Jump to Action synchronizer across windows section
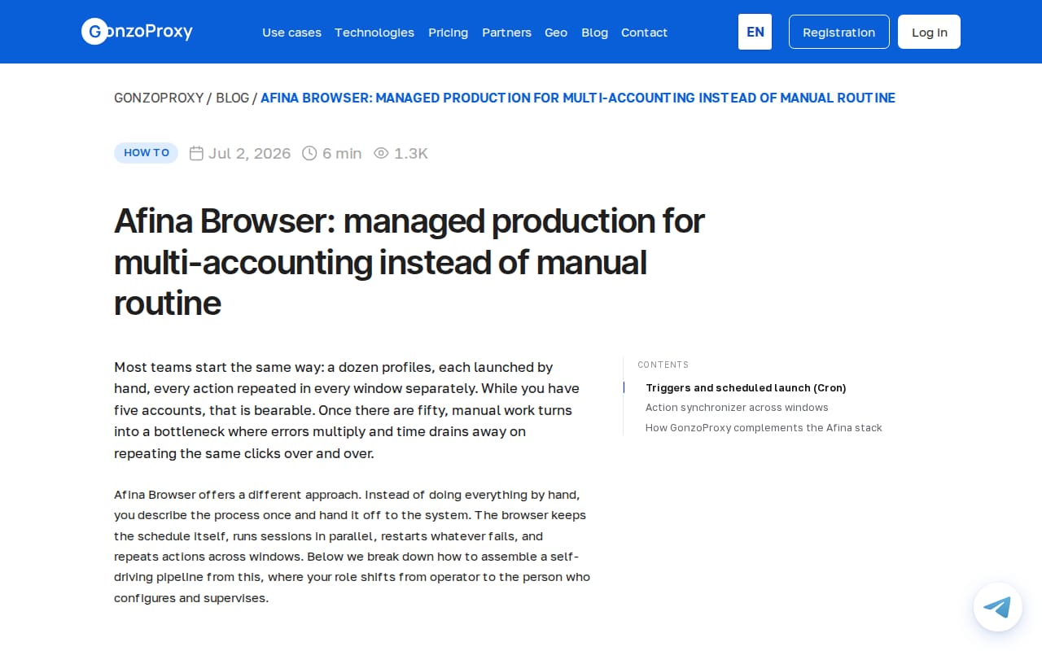Screen dimensions: 1042x651 pos(737,407)
